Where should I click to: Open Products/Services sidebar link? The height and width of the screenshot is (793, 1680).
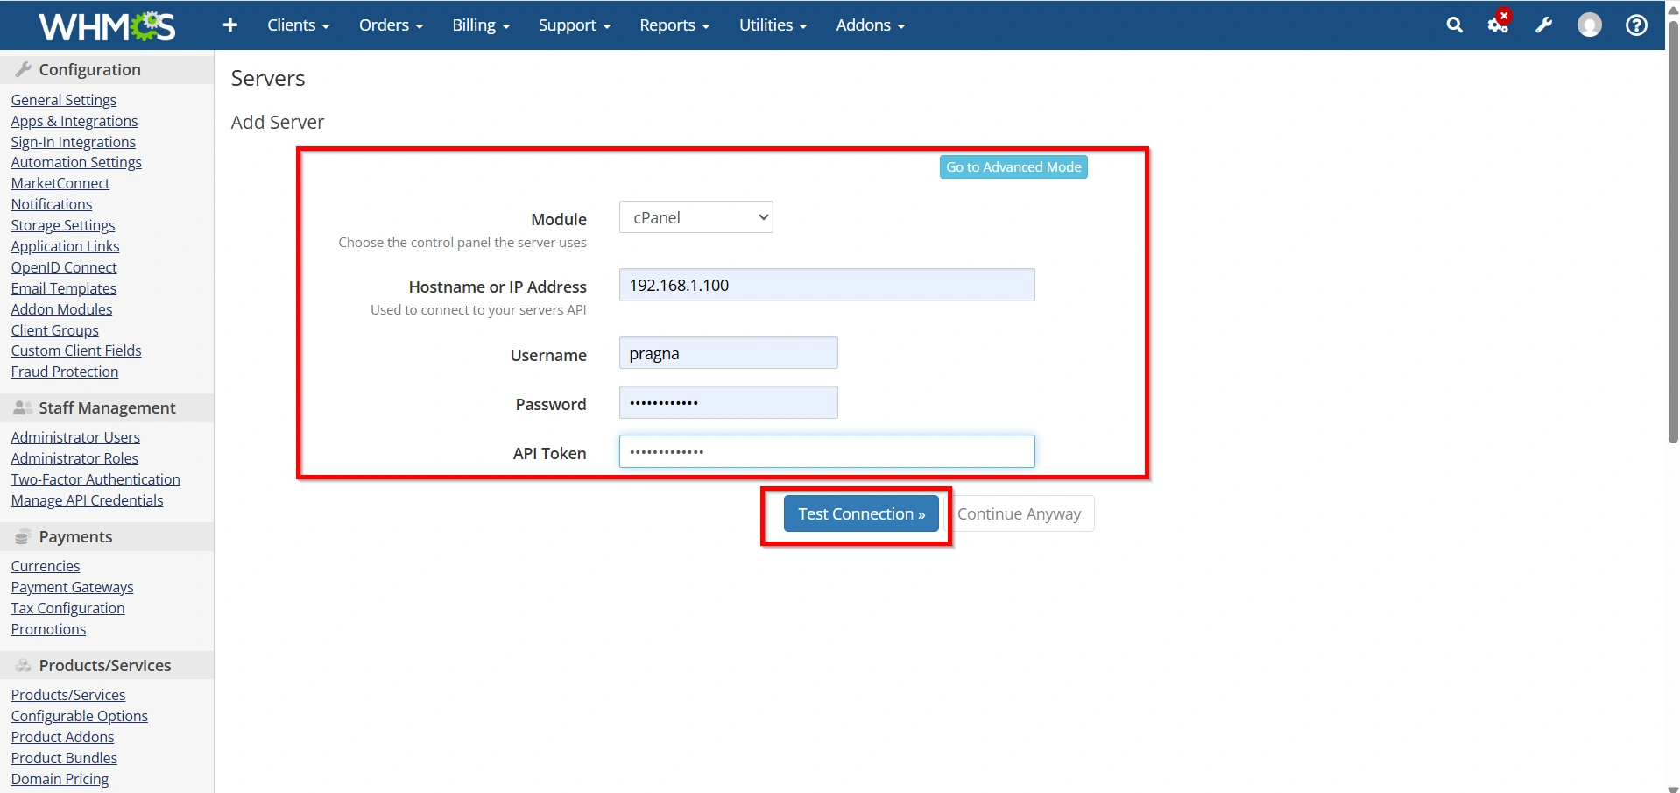point(68,695)
